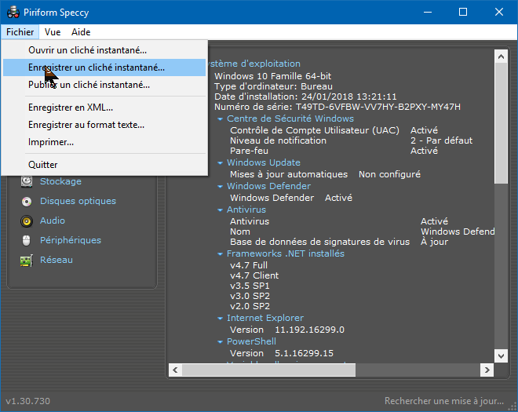Choose Publier un cliché instantané

pyautogui.click(x=104, y=85)
